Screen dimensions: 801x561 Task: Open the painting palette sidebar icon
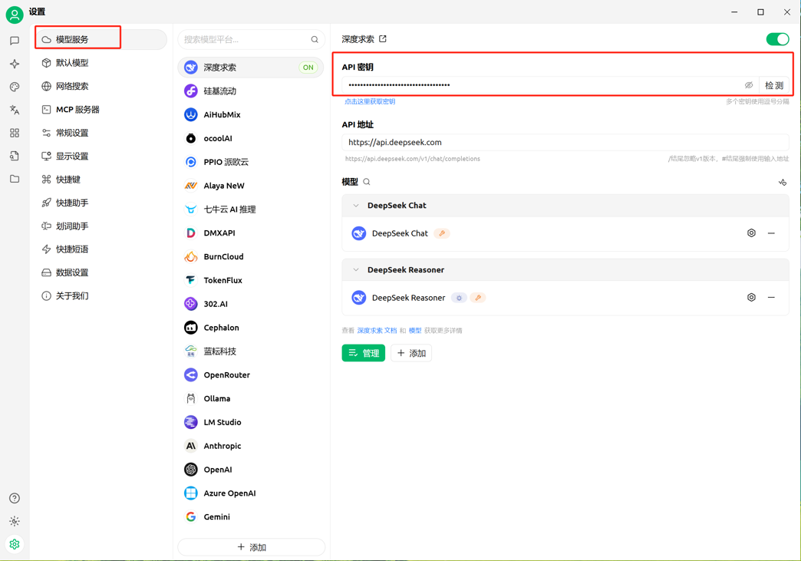(x=15, y=87)
